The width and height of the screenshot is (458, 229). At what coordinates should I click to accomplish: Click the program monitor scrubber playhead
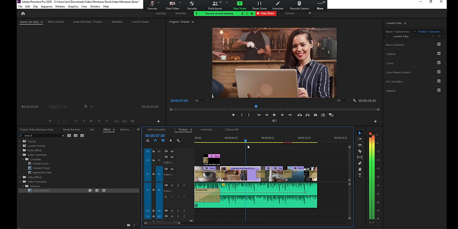(x=256, y=107)
